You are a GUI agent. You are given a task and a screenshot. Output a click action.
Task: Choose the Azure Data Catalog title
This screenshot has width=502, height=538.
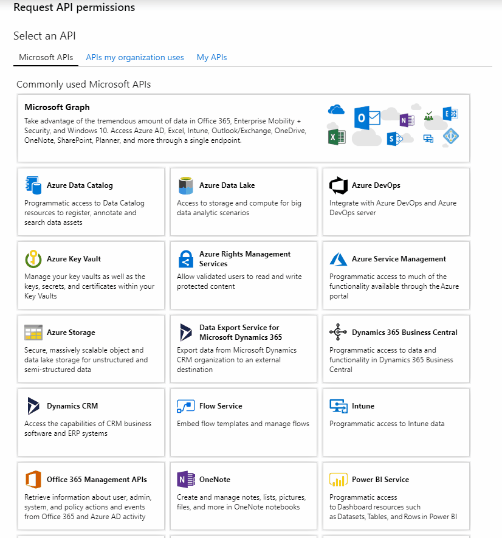point(80,185)
